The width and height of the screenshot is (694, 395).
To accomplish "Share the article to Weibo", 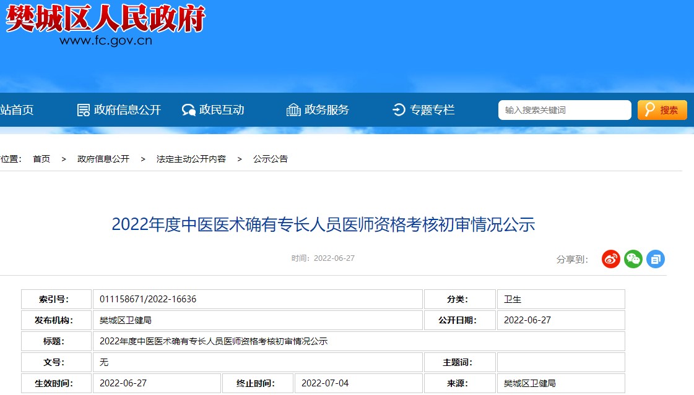I will click(611, 259).
